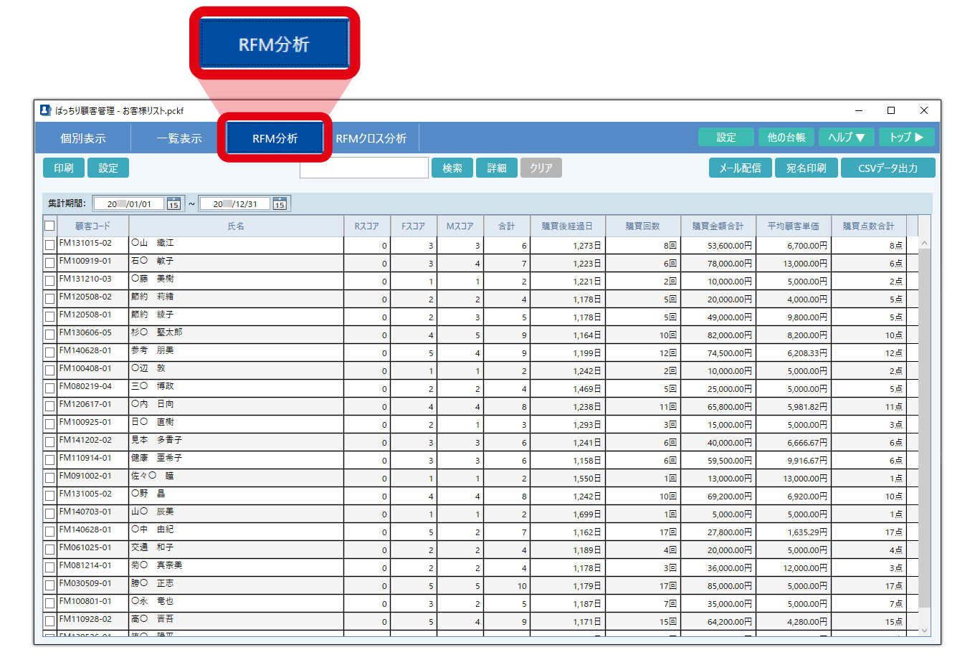
Task: Toggle the select-all checkbox in header
Action: (x=49, y=226)
